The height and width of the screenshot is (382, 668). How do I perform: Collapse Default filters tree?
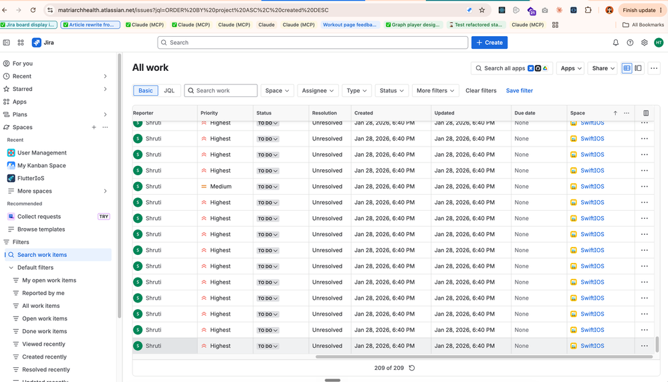coord(11,268)
